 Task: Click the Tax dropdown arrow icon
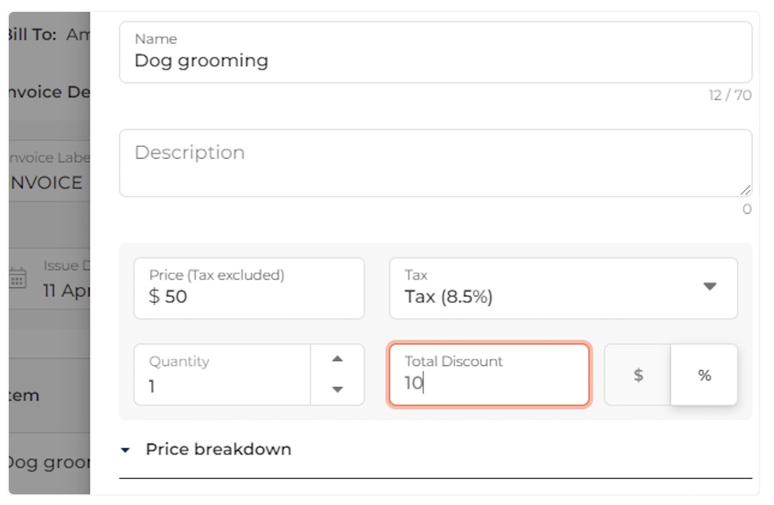point(709,286)
